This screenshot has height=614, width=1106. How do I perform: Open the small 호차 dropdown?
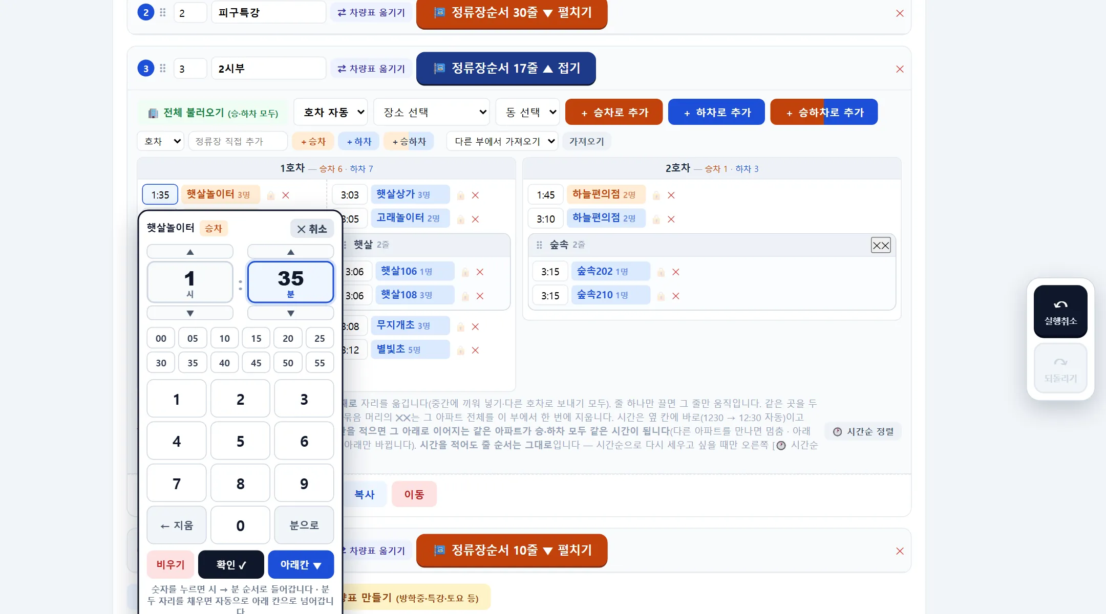click(x=160, y=141)
